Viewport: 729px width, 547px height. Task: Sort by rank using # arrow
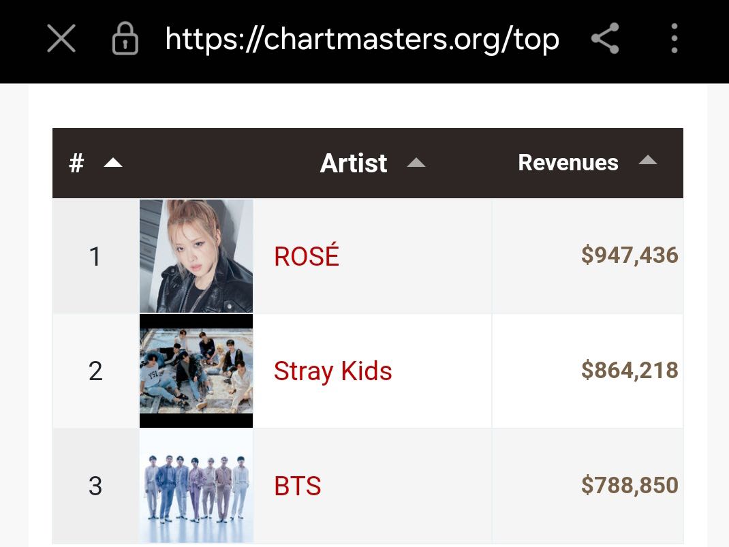pos(113,163)
